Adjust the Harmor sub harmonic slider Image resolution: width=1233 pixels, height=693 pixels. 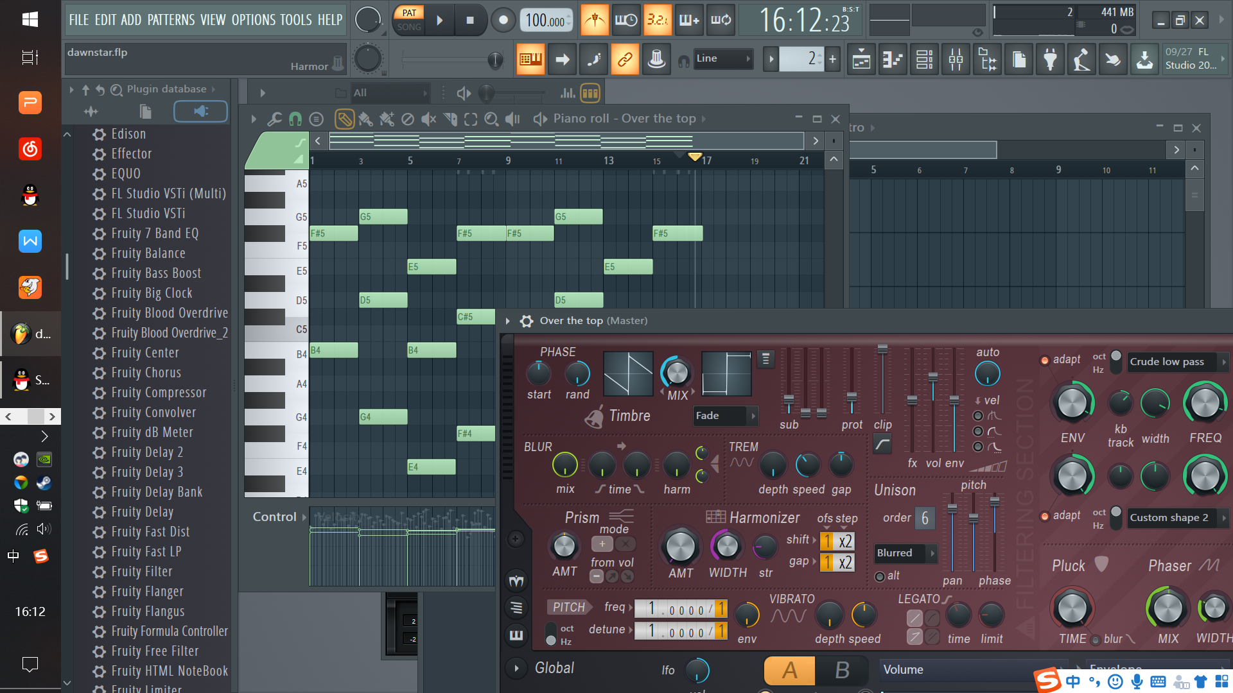pyautogui.click(x=789, y=382)
